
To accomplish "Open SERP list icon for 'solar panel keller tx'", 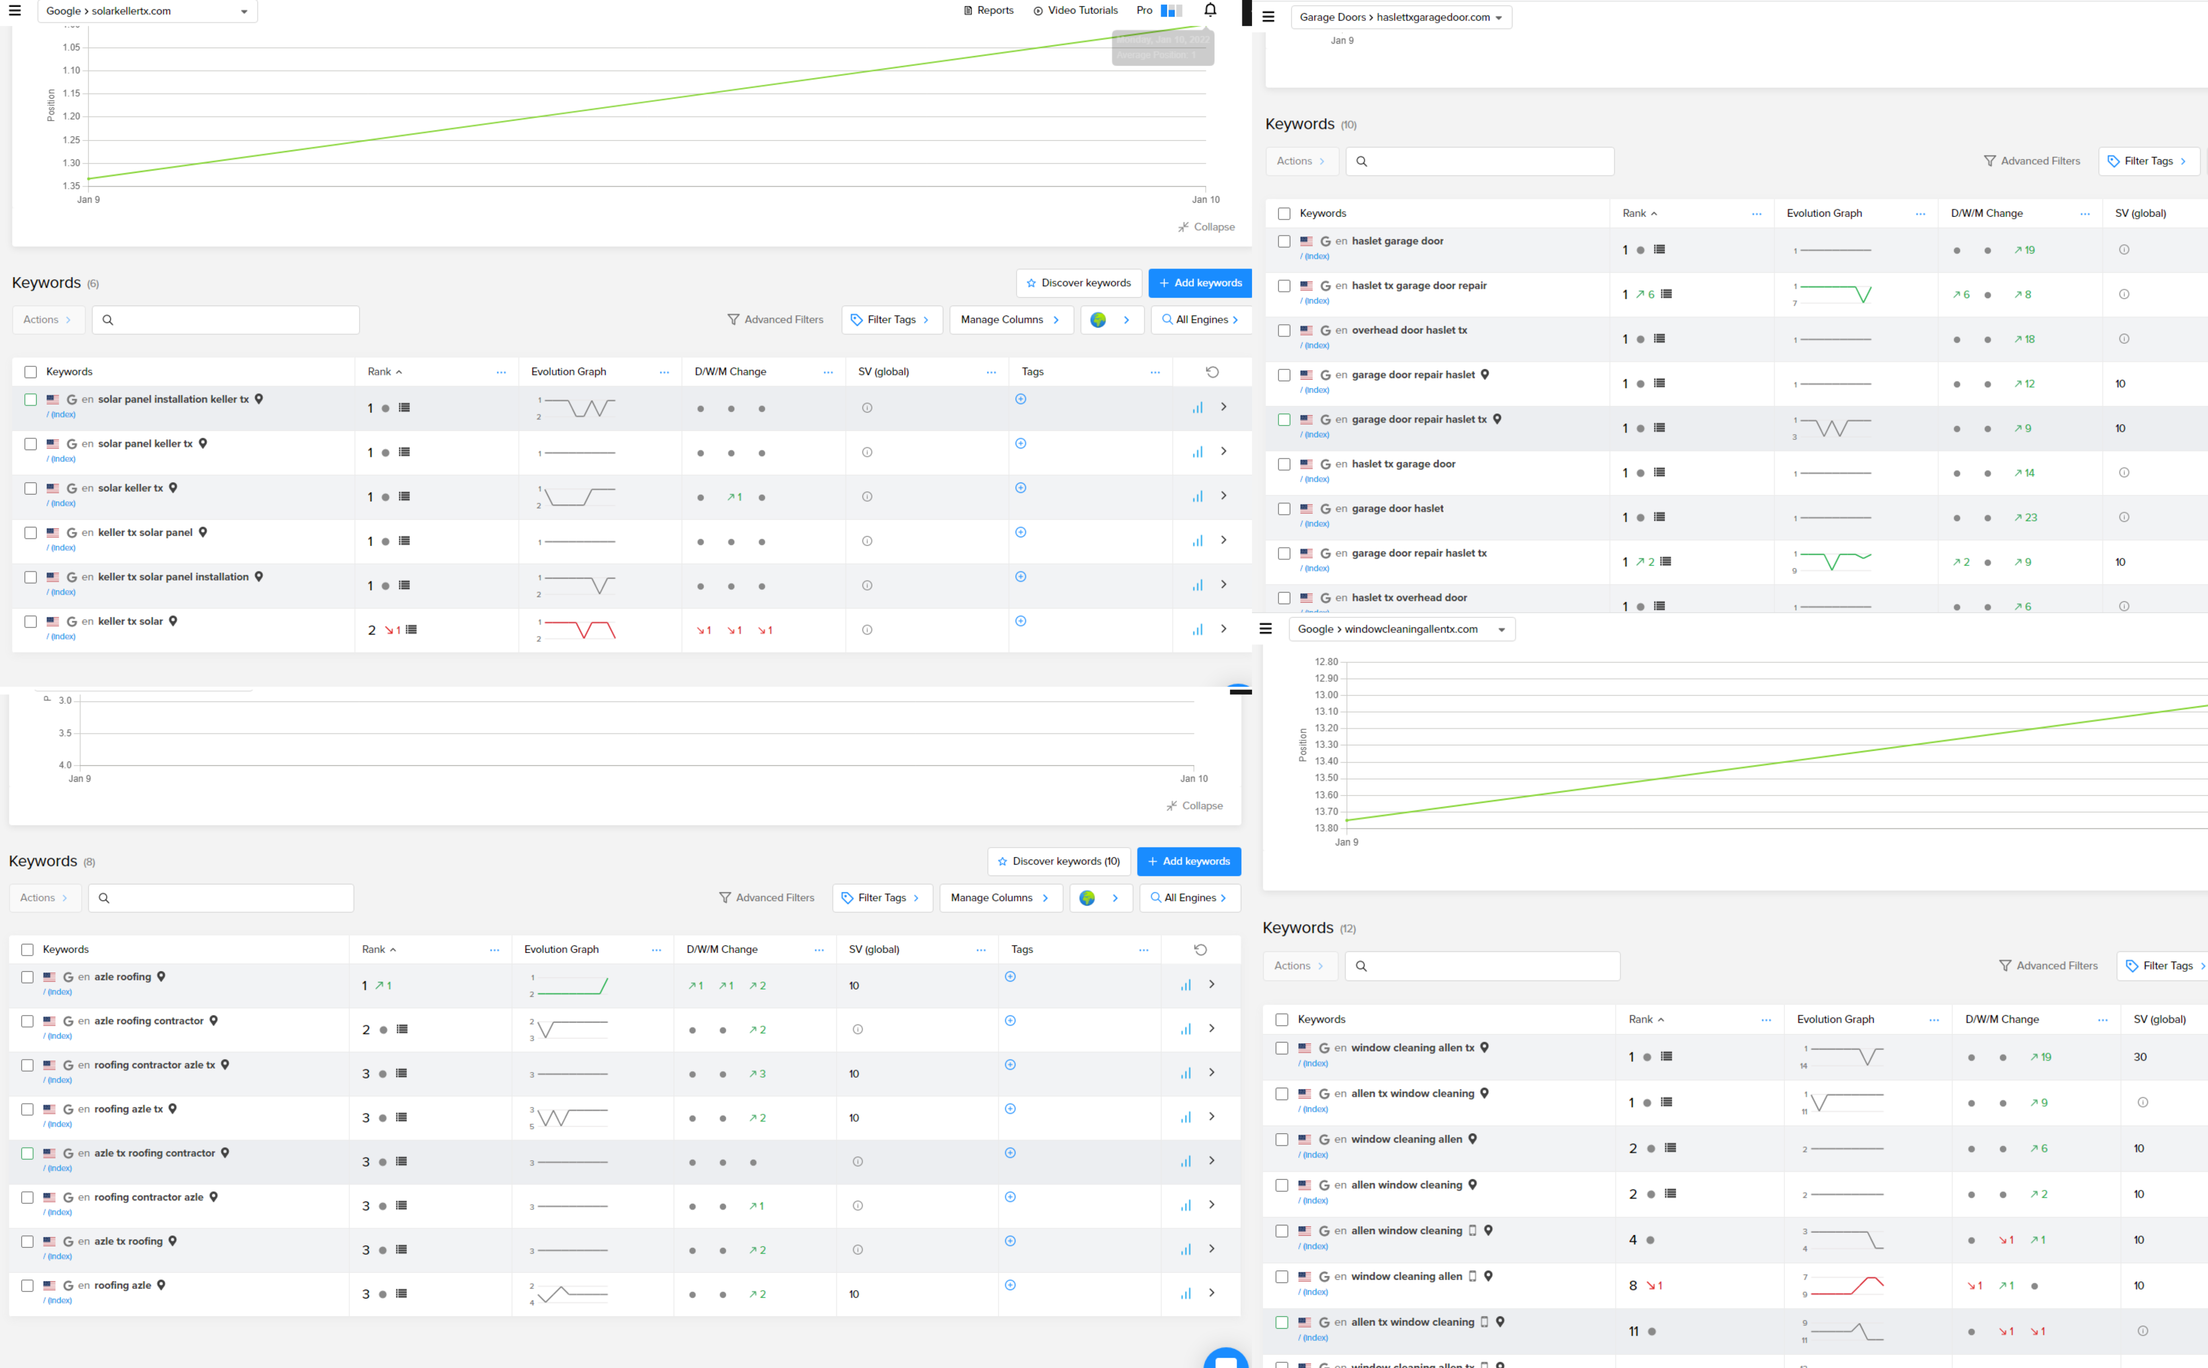I will (404, 452).
